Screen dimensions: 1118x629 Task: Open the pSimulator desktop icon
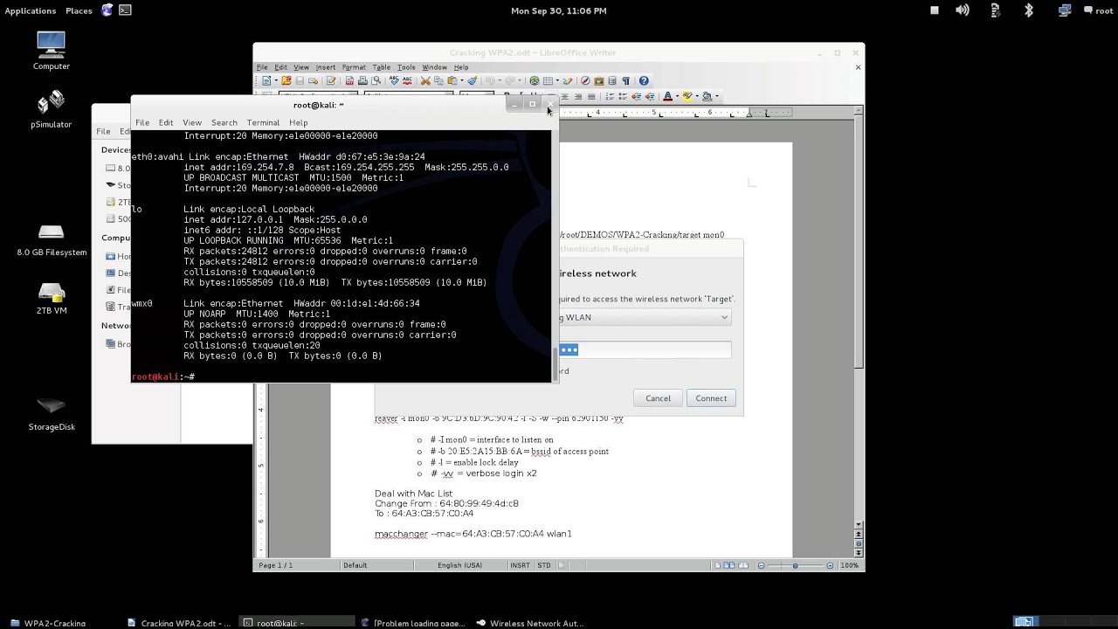pos(51,109)
